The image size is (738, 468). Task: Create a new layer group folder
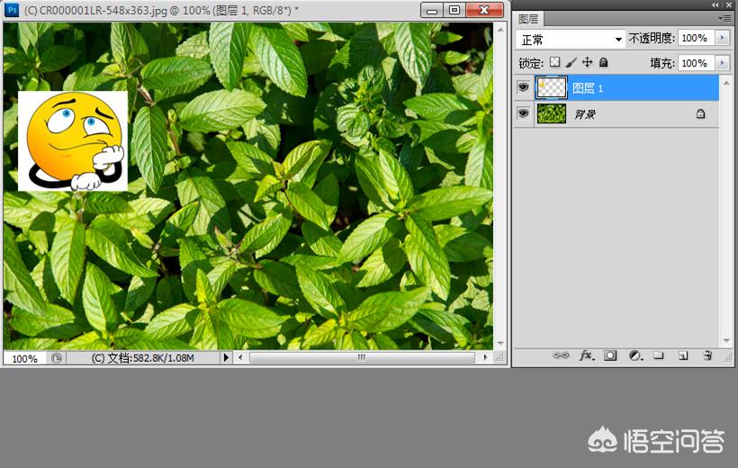click(x=658, y=355)
